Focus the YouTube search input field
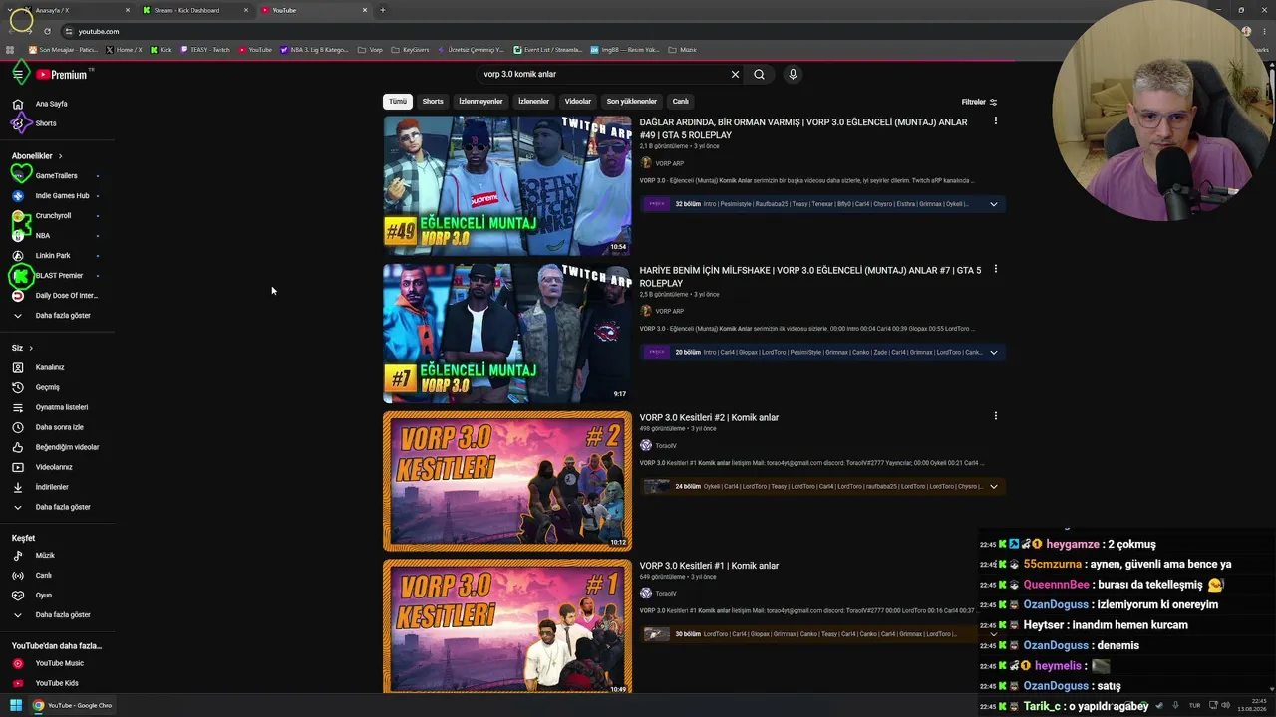 click(603, 74)
